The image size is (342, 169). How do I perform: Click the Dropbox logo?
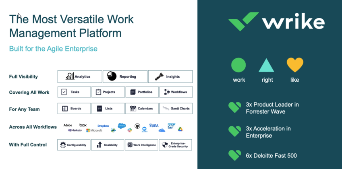click(x=103, y=126)
